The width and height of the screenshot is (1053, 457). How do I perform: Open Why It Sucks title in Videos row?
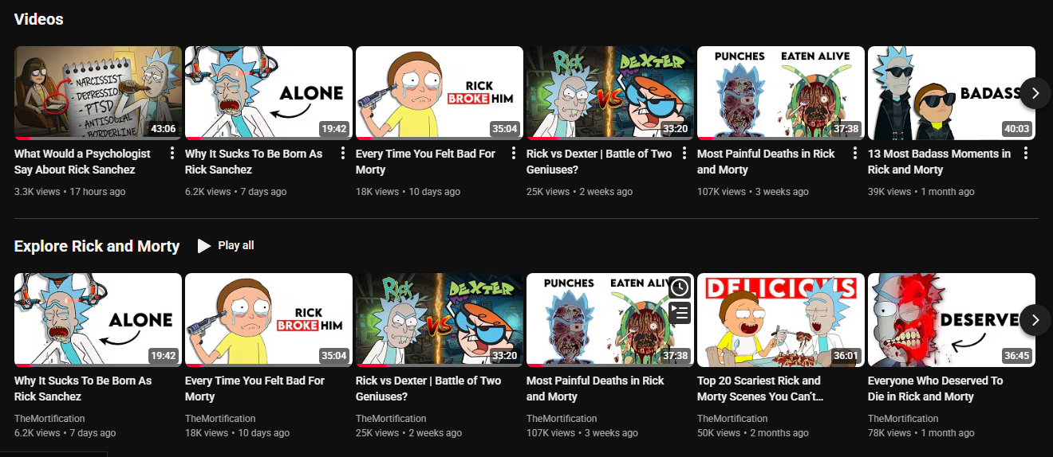254,162
